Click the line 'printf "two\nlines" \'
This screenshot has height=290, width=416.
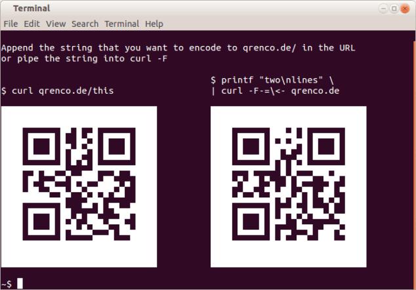coord(278,80)
